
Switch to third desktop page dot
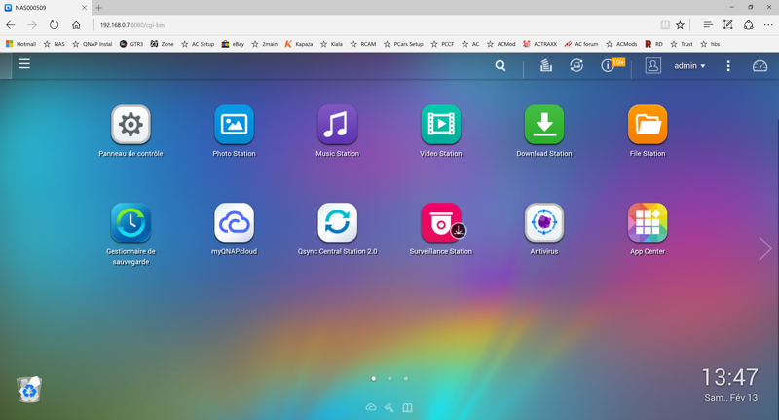pos(406,378)
